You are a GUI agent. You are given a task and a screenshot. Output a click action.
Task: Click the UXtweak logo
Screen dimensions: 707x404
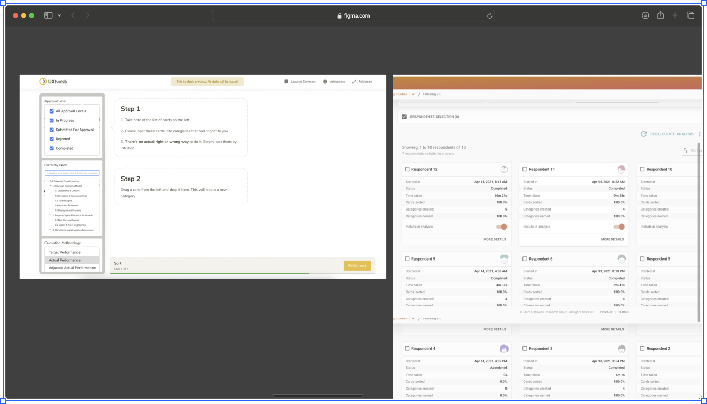[x=54, y=81]
